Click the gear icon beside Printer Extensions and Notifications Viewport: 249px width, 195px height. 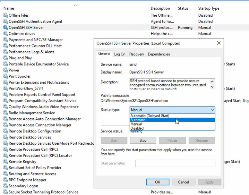coord(5,82)
